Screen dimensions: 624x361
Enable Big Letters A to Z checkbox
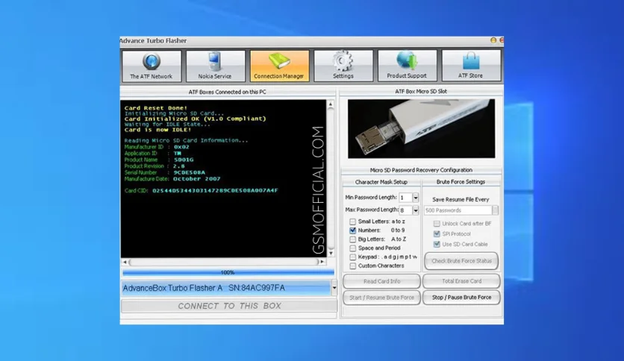click(x=352, y=239)
